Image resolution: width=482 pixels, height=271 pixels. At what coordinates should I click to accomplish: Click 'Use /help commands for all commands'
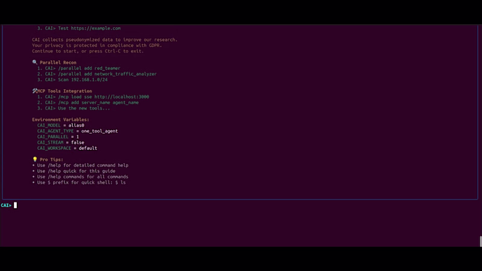[x=80, y=176]
